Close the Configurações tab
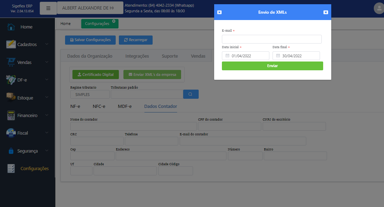The width and height of the screenshot is (384, 207). tap(114, 21)
